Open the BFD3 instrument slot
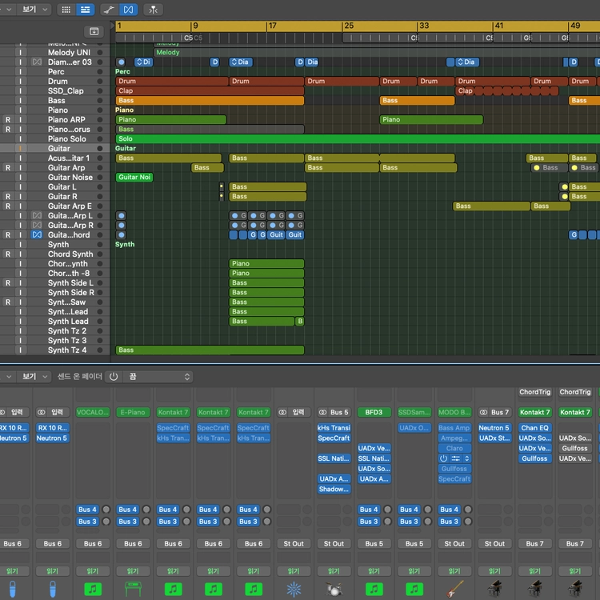 (x=374, y=413)
